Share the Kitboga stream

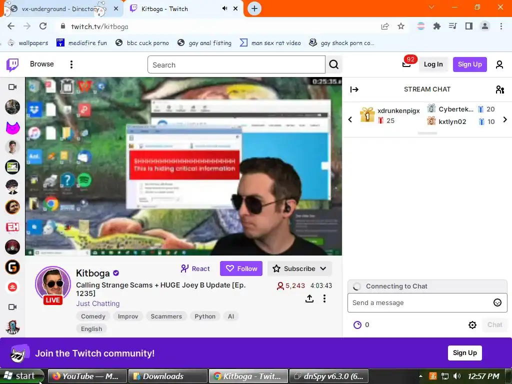pos(309,298)
